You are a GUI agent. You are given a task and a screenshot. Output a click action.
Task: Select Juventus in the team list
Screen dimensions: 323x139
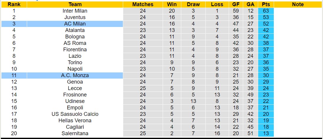tap(75, 17)
